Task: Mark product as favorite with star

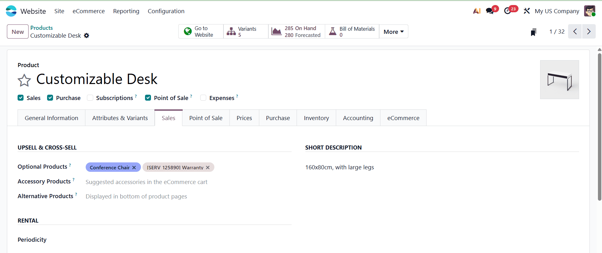Action: coord(24,80)
